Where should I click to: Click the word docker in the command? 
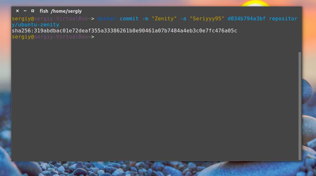(107, 19)
